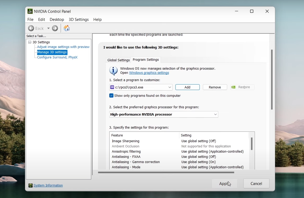Image resolution: width=304 pixels, height=198 pixels.
Task: Open the Help menu
Action: [x=97, y=20]
